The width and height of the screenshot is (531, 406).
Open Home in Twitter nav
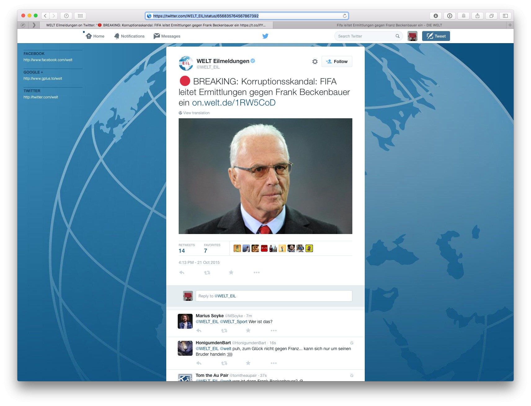[x=95, y=36]
